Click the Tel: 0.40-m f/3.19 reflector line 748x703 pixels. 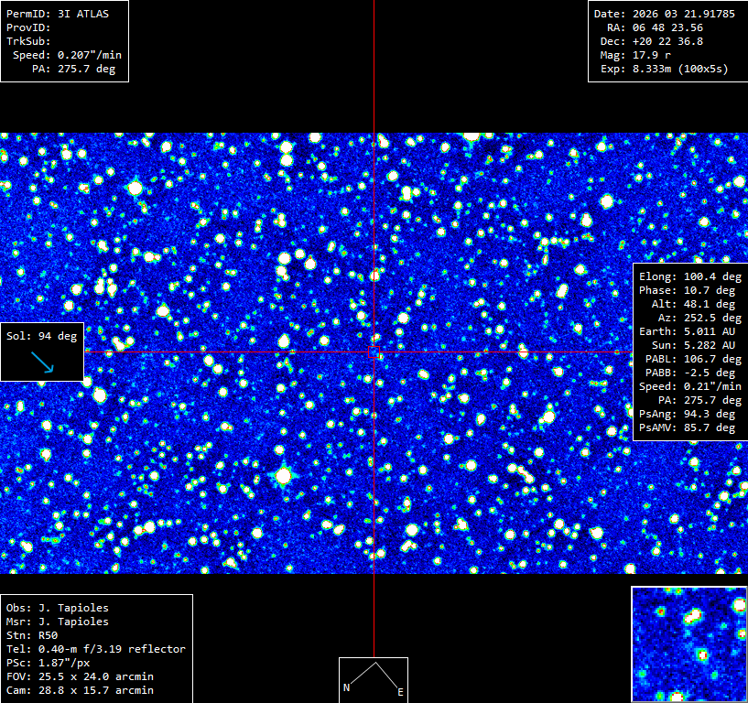click(96, 649)
